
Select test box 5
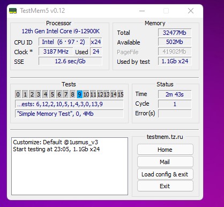(x=52, y=94)
